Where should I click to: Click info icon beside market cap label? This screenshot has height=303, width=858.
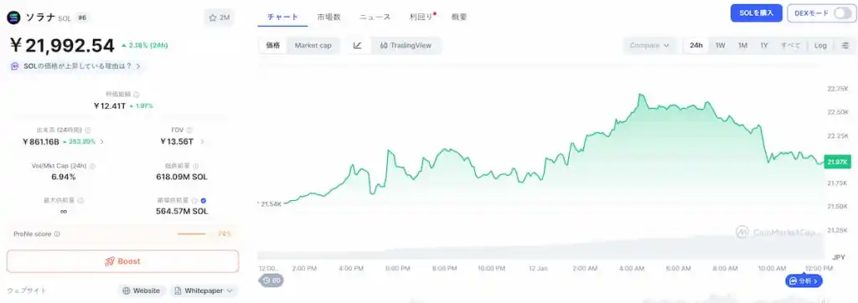pos(137,94)
